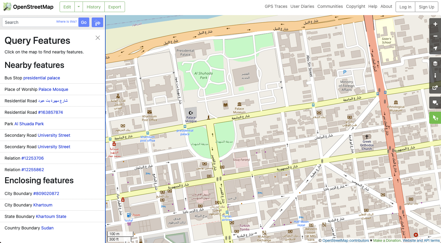This screenshot has height=243, width=441.
Task: Open the map key info icon
Action: (435, 75)
